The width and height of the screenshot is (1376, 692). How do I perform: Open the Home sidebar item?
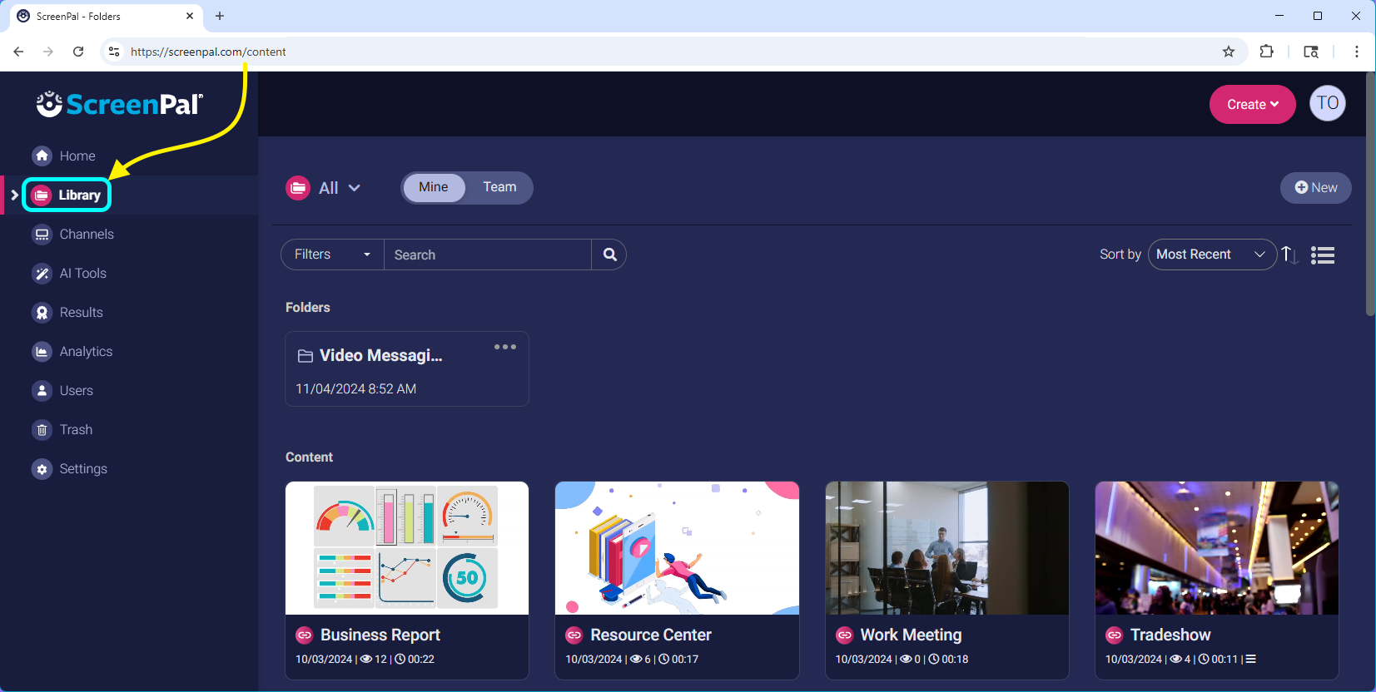[x=63, y=156]
